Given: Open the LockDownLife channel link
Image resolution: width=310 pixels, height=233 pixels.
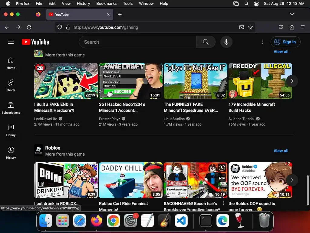Looking at the screenshot, I should [46, 119].
